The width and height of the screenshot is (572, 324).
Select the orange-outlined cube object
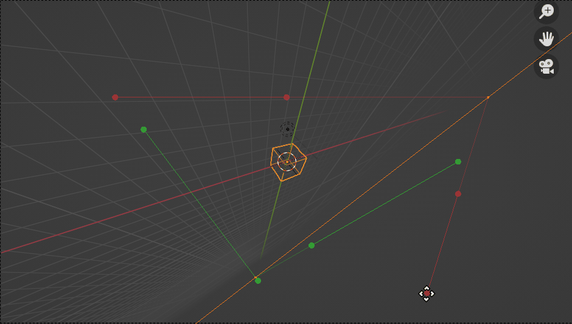288,162
